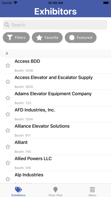Open the Filters options
The width and height of the screenshot is (111, 197).
click(x=16, y=38)
